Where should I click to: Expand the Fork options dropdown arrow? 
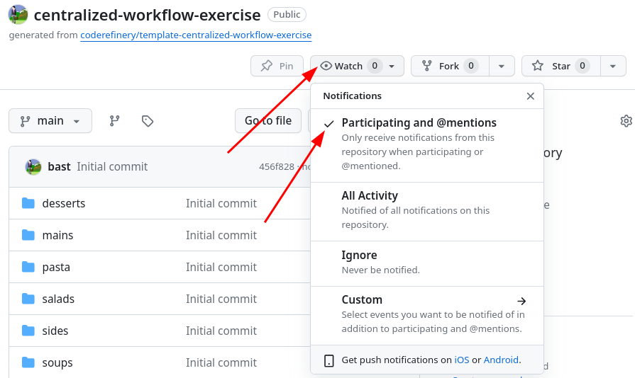(502, 66)
